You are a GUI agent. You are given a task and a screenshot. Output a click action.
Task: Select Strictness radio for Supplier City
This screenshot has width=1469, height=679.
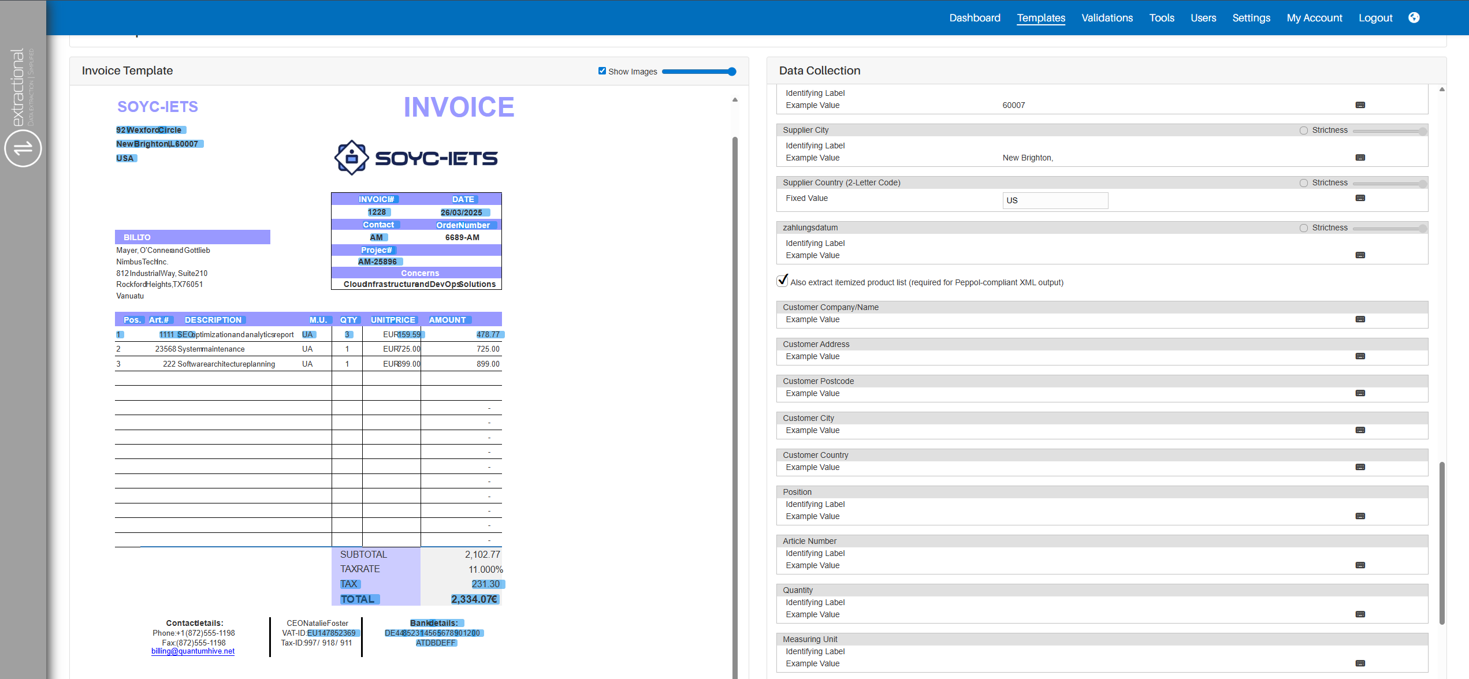click(1304, 130)
